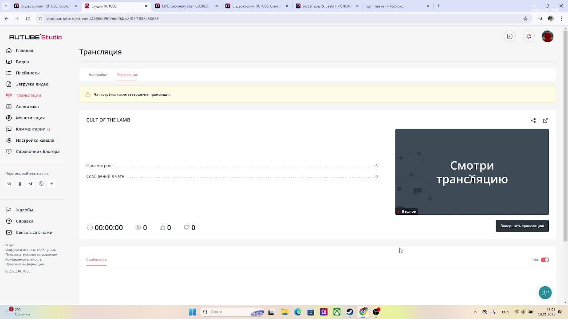Click the likes thumbs-up icon
This screenshot has width=568, height=319.
point(162,227)
